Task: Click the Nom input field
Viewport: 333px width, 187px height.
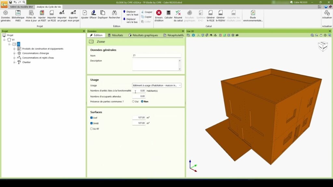Action: click(156, 56)
